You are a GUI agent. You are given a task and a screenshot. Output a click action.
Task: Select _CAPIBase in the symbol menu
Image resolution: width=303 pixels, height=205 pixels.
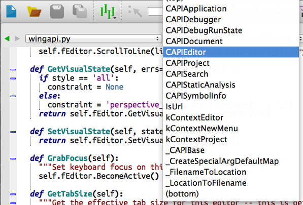click(231, 150)
